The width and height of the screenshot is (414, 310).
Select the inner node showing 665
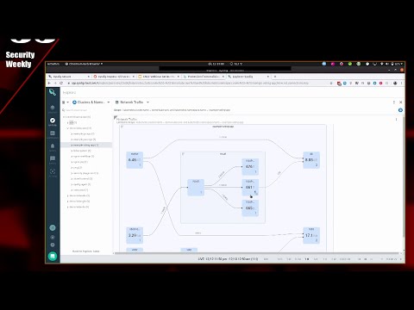[250, 208]
